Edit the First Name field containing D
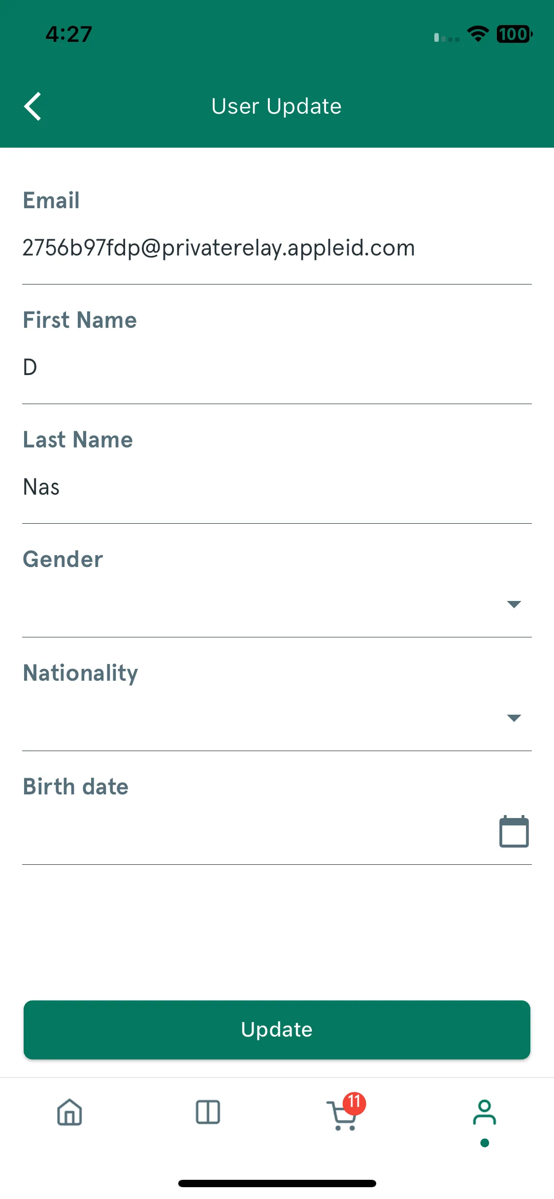This screenshot has height=1199, width=554. (277, 368)
